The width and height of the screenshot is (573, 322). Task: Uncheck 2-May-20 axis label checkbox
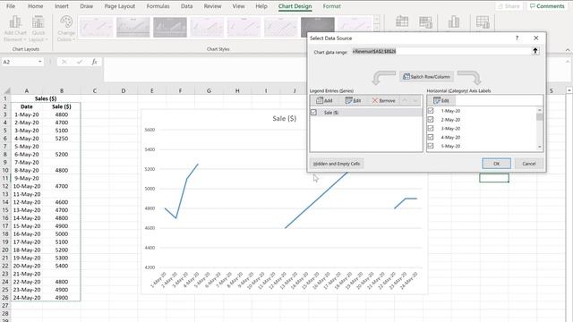431,119
